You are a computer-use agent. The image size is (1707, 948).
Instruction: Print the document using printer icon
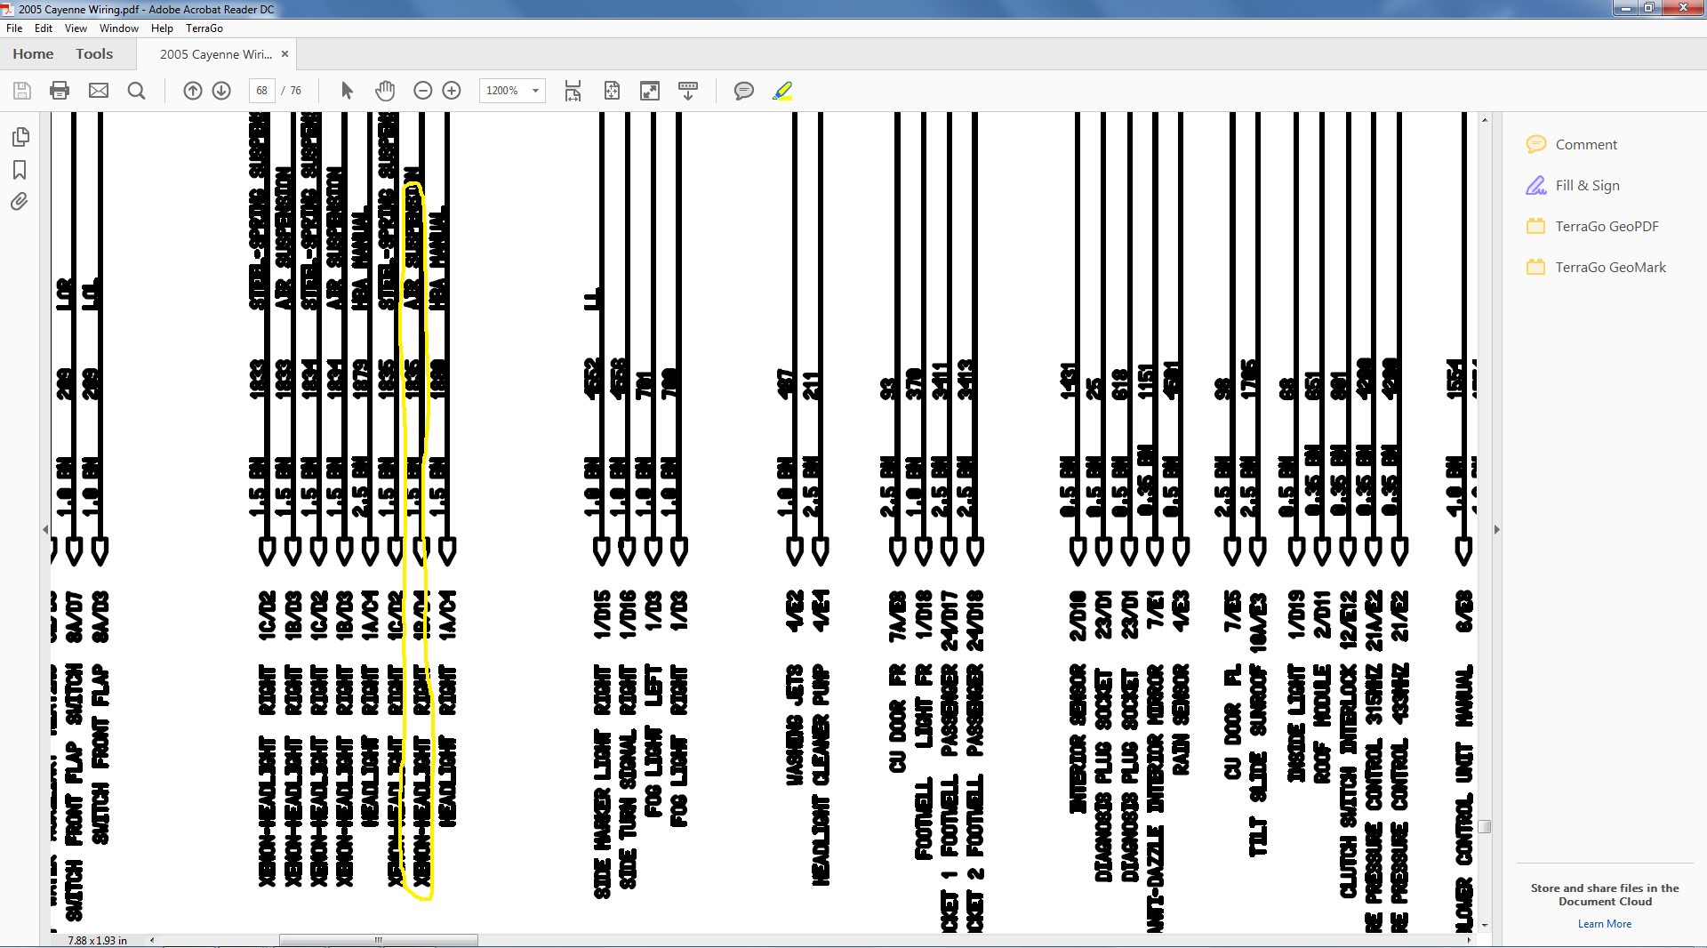pos(60,91)
